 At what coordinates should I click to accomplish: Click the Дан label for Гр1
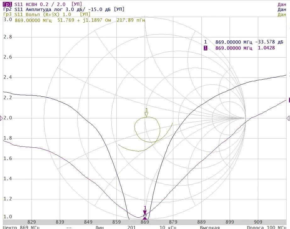(x=282, y=4)
